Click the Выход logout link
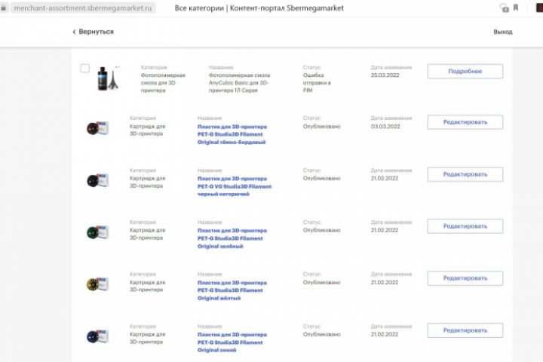Screen dimensions: 543x362 [x=503, y=32]
